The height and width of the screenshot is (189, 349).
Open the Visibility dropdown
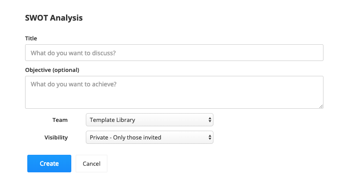click(x=149, y=138)
